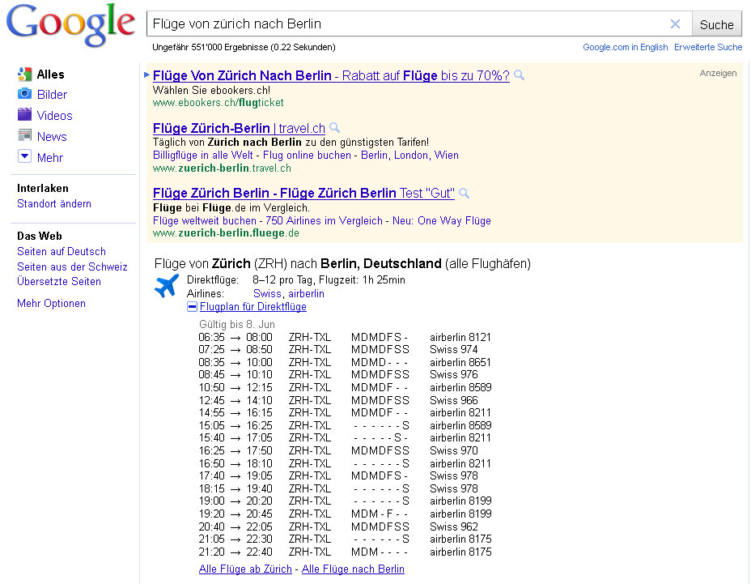Click www.zuerich-berlin.fluege.de URL text

226,233
